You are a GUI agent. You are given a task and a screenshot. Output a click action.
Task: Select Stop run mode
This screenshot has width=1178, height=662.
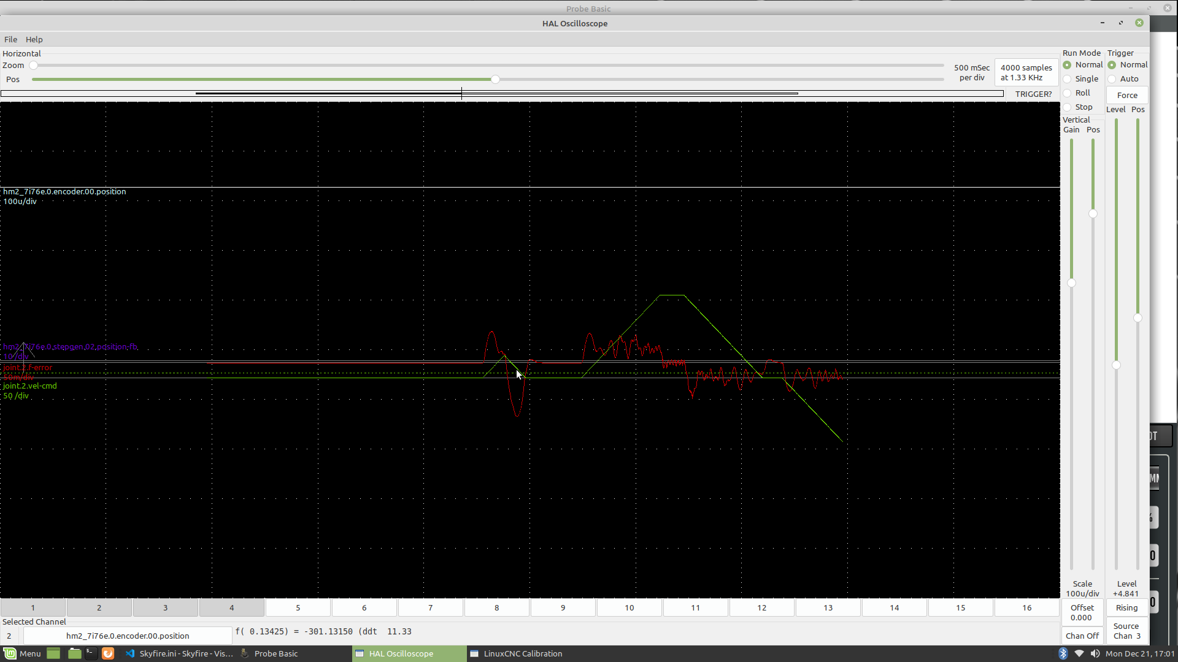1078,107
